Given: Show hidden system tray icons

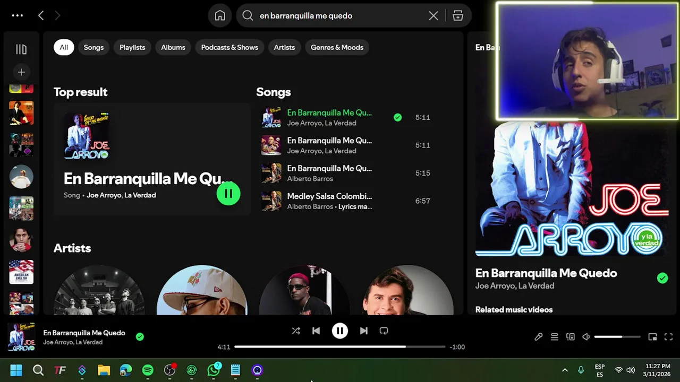Looking at the screenshot, I should (565, 370).
